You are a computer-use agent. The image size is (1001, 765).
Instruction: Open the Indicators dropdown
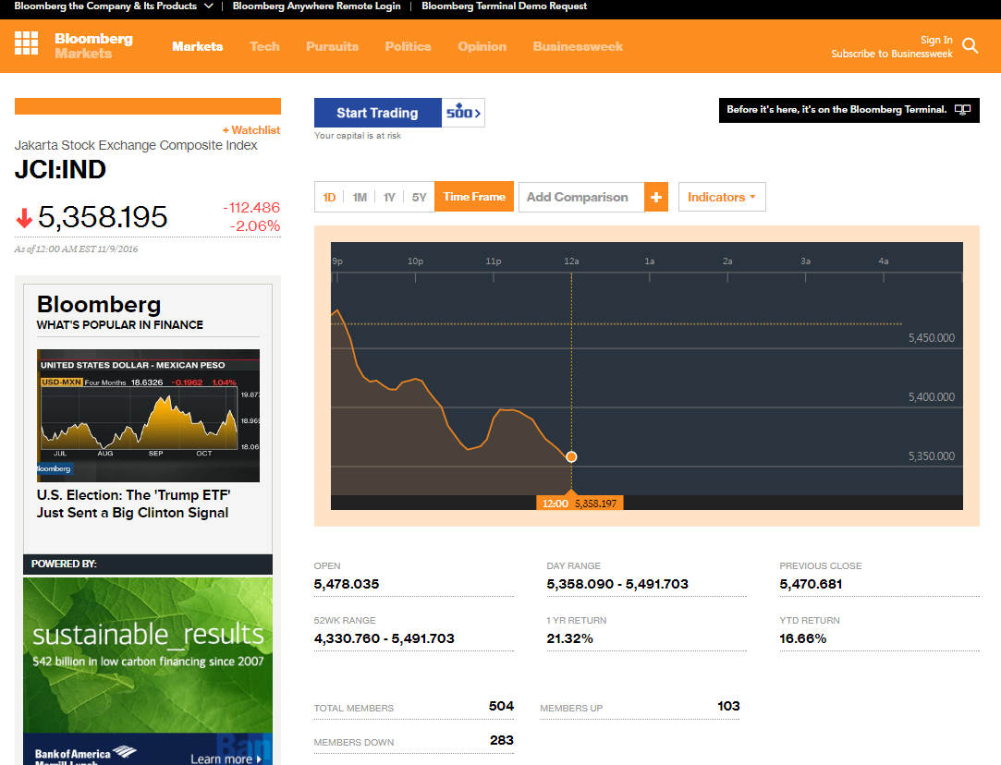pos(721,197)
